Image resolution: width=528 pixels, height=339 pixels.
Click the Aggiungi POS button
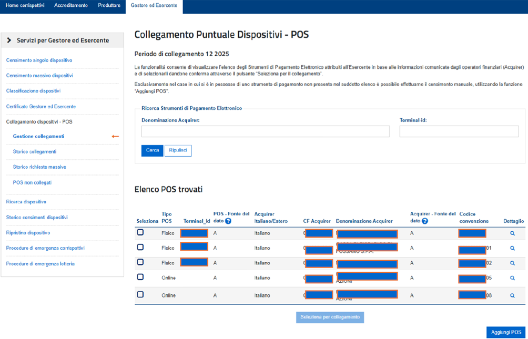(505, 332)
